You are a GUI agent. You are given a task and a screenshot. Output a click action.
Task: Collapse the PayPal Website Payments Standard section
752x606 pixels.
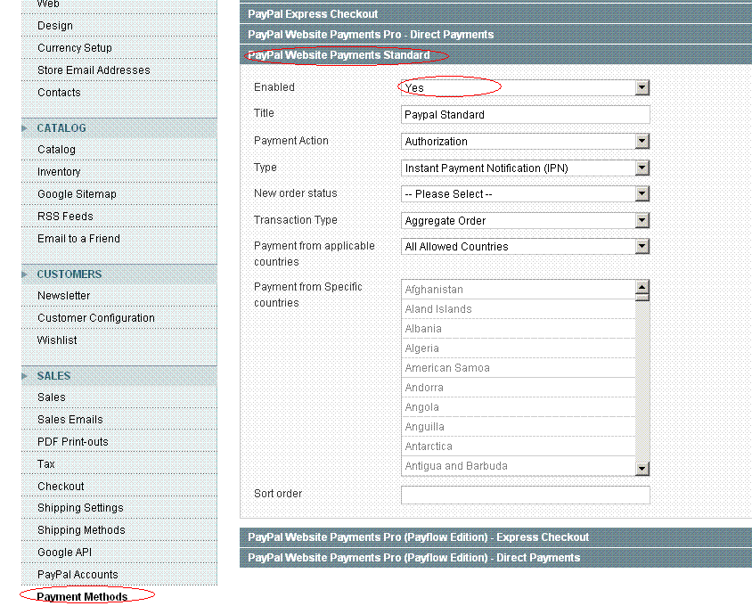click(x=495, y=55)
